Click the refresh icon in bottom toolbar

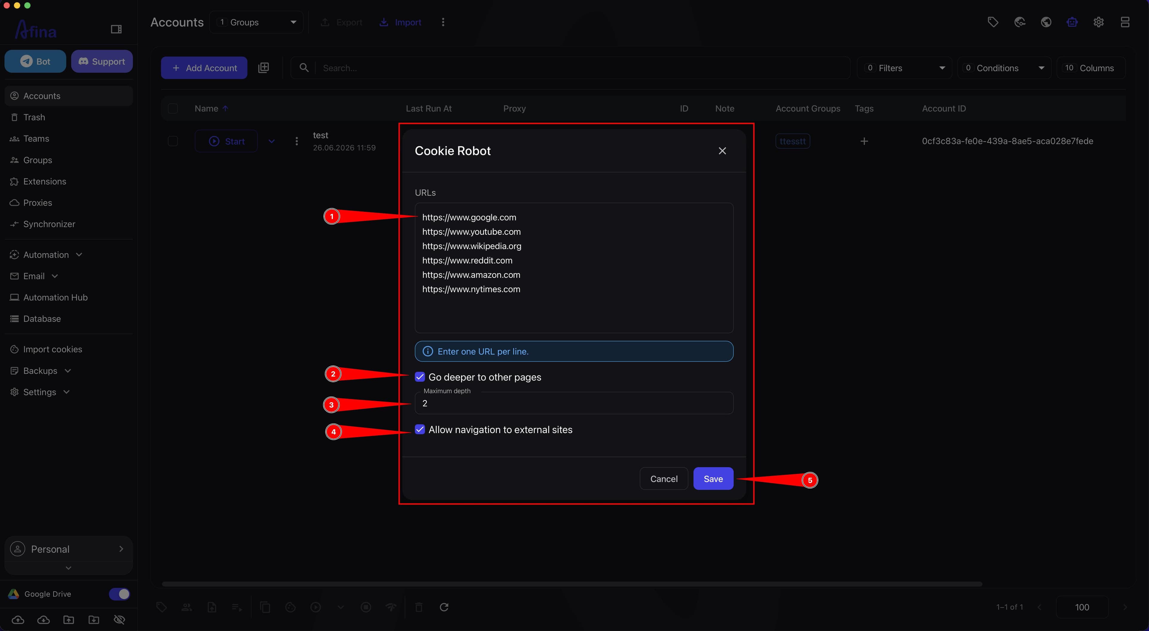point(444,607)
